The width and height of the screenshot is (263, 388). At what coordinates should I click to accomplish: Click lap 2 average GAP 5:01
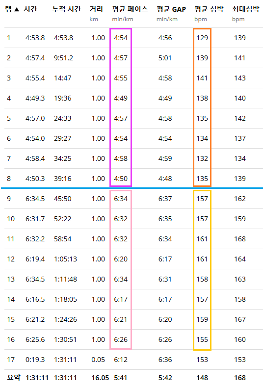click(x=165, y=58)
